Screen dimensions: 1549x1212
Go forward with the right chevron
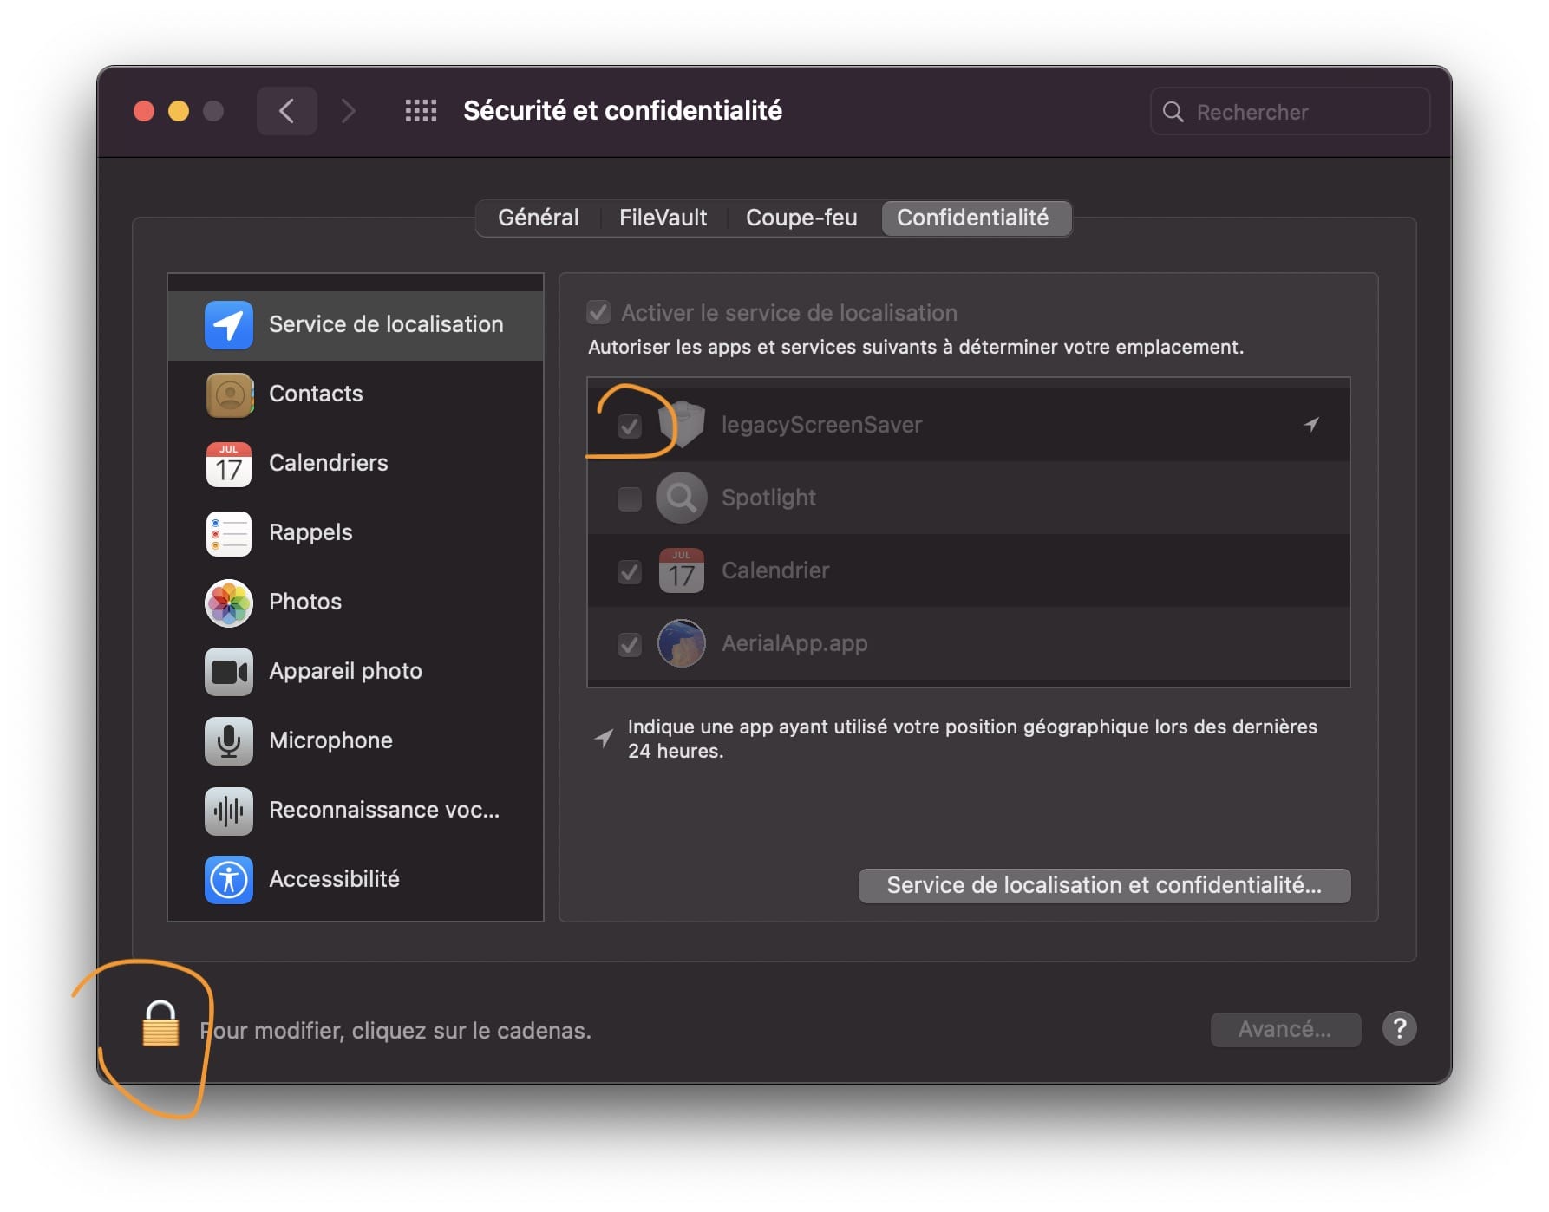point(349,111)
